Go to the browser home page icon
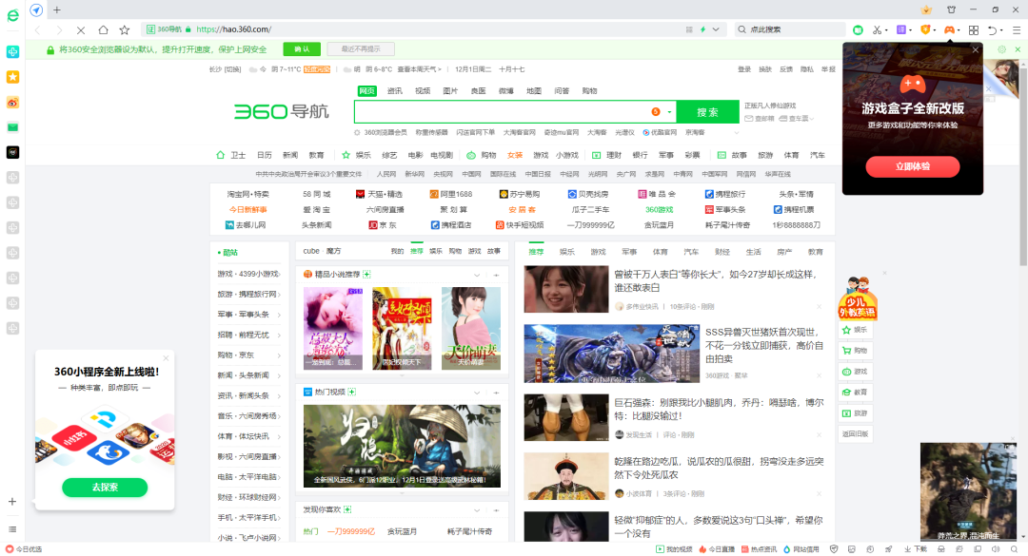1028x556 pixels. 103,29
